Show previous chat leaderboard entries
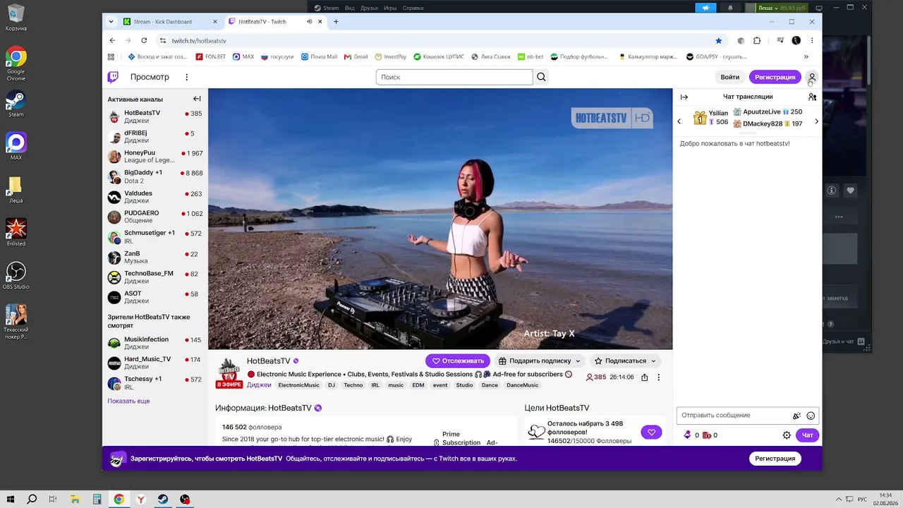903x508 pixels. (x=679, y=121)
